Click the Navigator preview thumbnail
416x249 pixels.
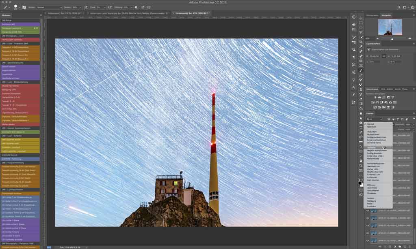[x=390, y=27]
